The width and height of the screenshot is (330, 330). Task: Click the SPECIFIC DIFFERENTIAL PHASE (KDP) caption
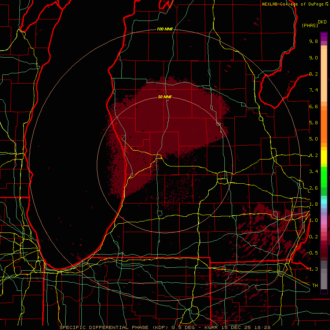pyautogui.click(x=114, y=327)
